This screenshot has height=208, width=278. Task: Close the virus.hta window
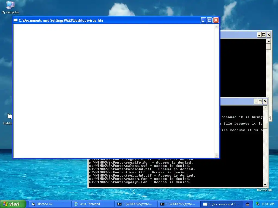point(216,20)
